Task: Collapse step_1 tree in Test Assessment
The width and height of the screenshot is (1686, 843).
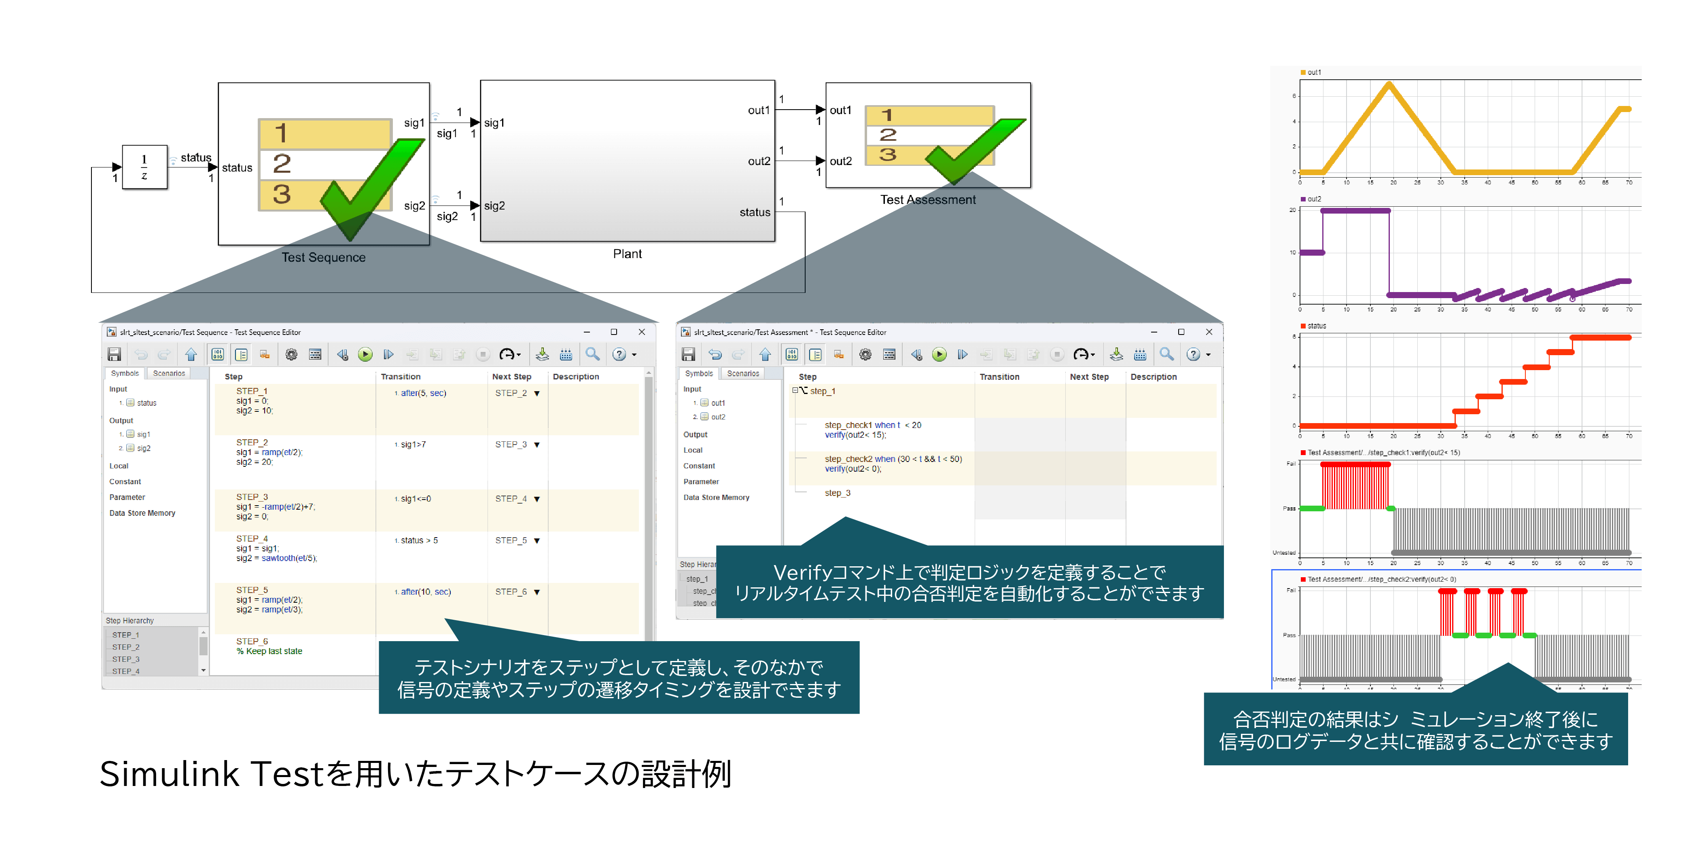Action: [x=795, y=390]
